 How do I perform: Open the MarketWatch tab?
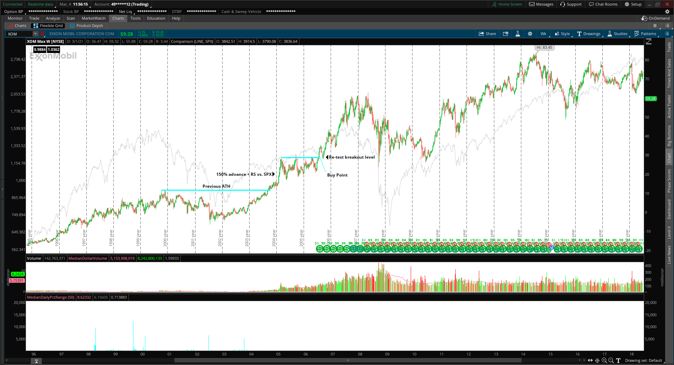(94, 18)
